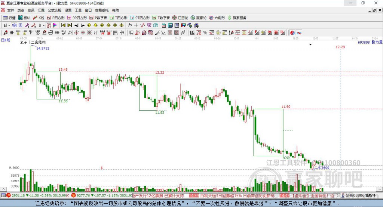383x207 pixels.
Task: Toggle the highlighted blue grid chart mode
Action: click(x=14, y=25)
